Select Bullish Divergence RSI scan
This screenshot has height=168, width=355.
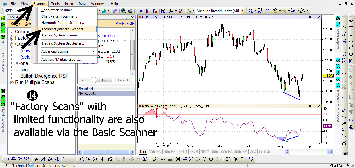tap(44, 76)
